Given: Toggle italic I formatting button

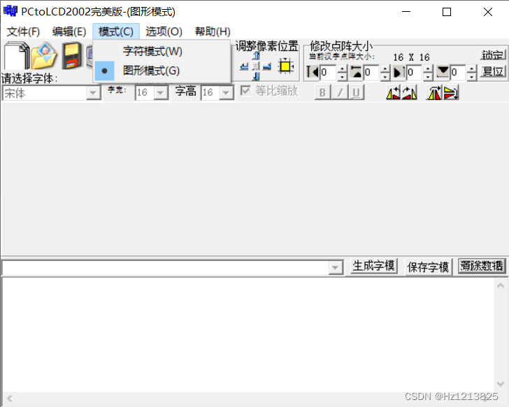Looking at the screenshot, I should [x=340, y=92].
